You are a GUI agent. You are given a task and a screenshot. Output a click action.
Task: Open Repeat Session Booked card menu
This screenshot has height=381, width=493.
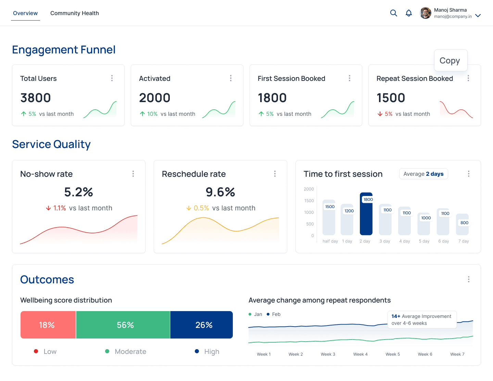468,78
